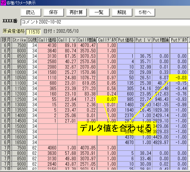Click SQ残 cell 62 in 7月 7500 row
This screenshot has height=172, width=190.
32,148
